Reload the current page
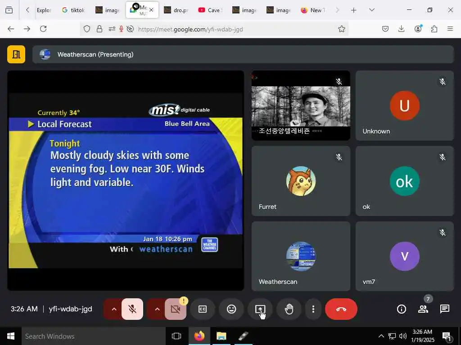461x345 pixels. point(43,29)
